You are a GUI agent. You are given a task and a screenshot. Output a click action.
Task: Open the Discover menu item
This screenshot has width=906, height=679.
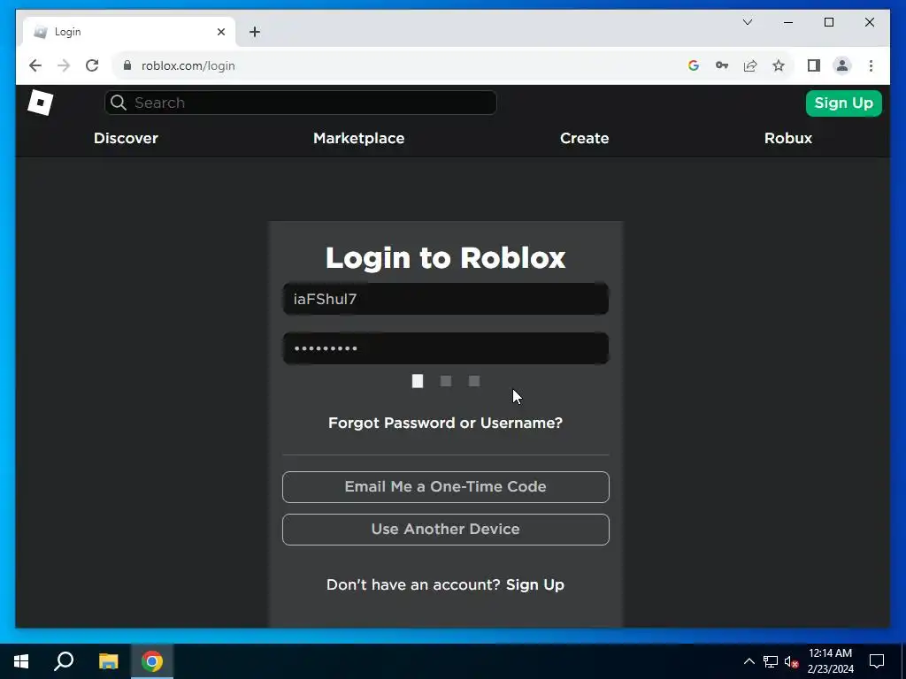click(126, 138)
